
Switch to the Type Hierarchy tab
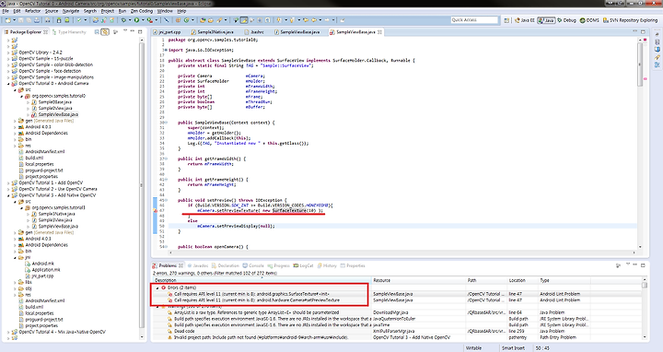pos(69,31)
